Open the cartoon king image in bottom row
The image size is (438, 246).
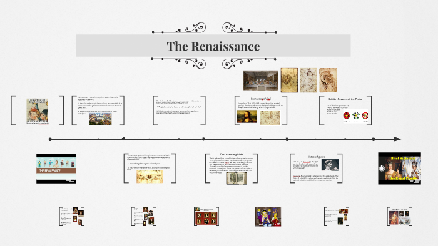click(268, 216)
